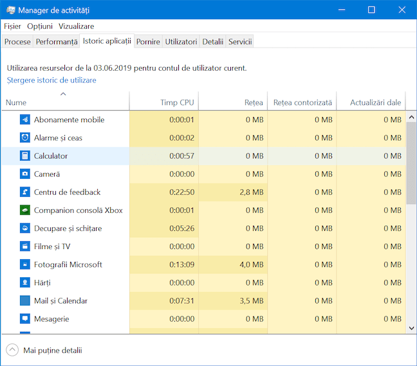Click the 4,0 MB network value
Viewport: 417px width, 366px height.
[x=252, y=264]
